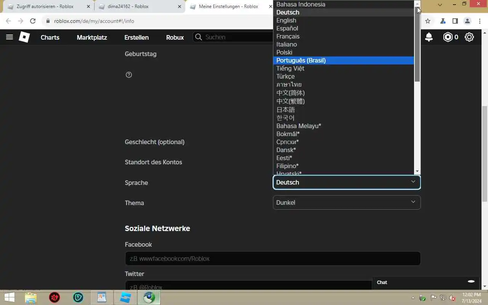Select English in the language list
The image size is (488, 305).
pos(344,20)
